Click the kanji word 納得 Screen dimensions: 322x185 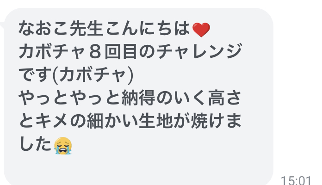[x=139, y=98]
